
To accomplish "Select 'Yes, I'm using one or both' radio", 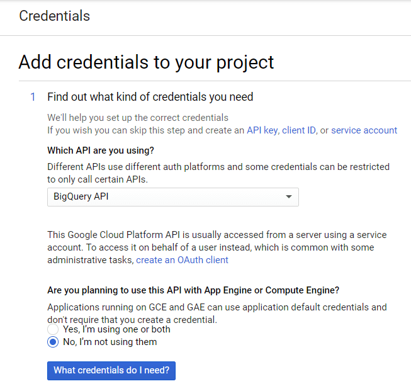I will coord(53,329).
